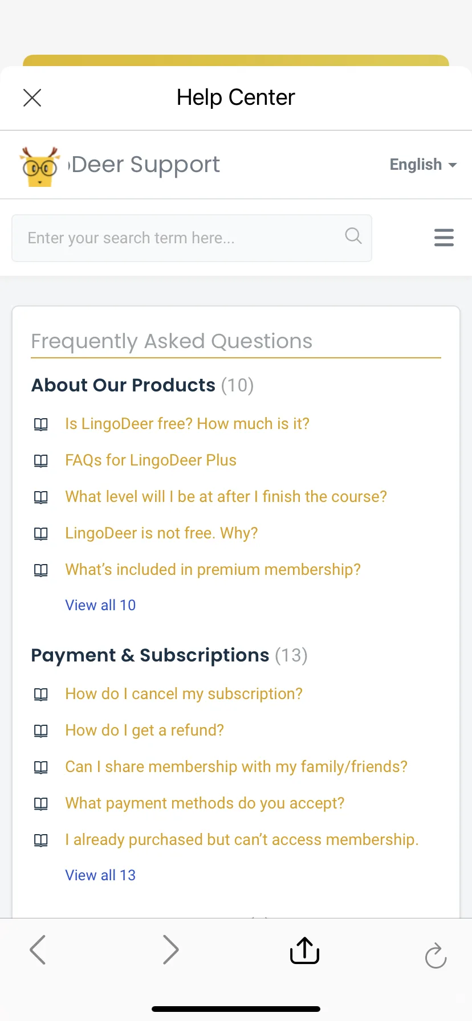
Task: Open the About Our Products category
Action: click(123, 385)
